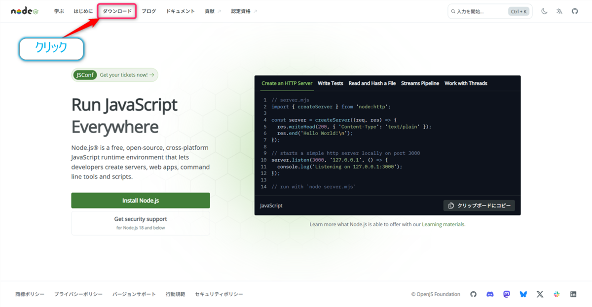The height and width of the screenshot is (307, 592).
Task: Open セキュリティポリシー footer link
Action: tap(219, 294)
